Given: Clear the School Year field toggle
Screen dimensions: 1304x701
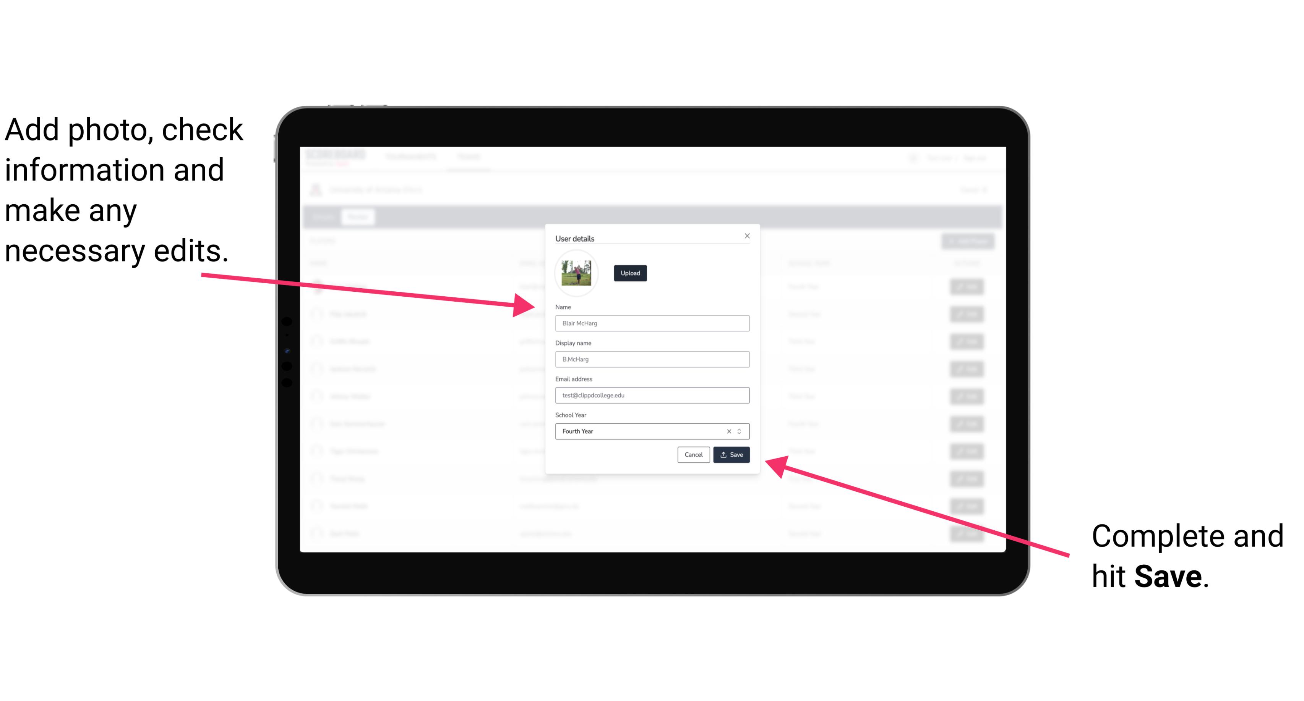Looking at the screenshot, I should [728, 431].
